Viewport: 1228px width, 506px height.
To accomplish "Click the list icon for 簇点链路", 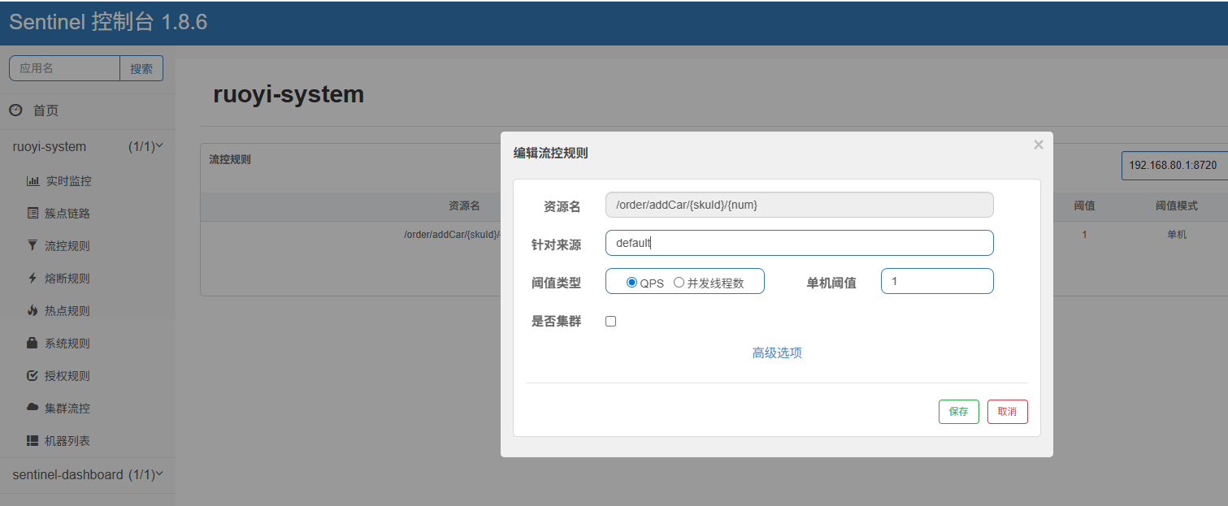I will pyautogui.click(x=33, y=214).
